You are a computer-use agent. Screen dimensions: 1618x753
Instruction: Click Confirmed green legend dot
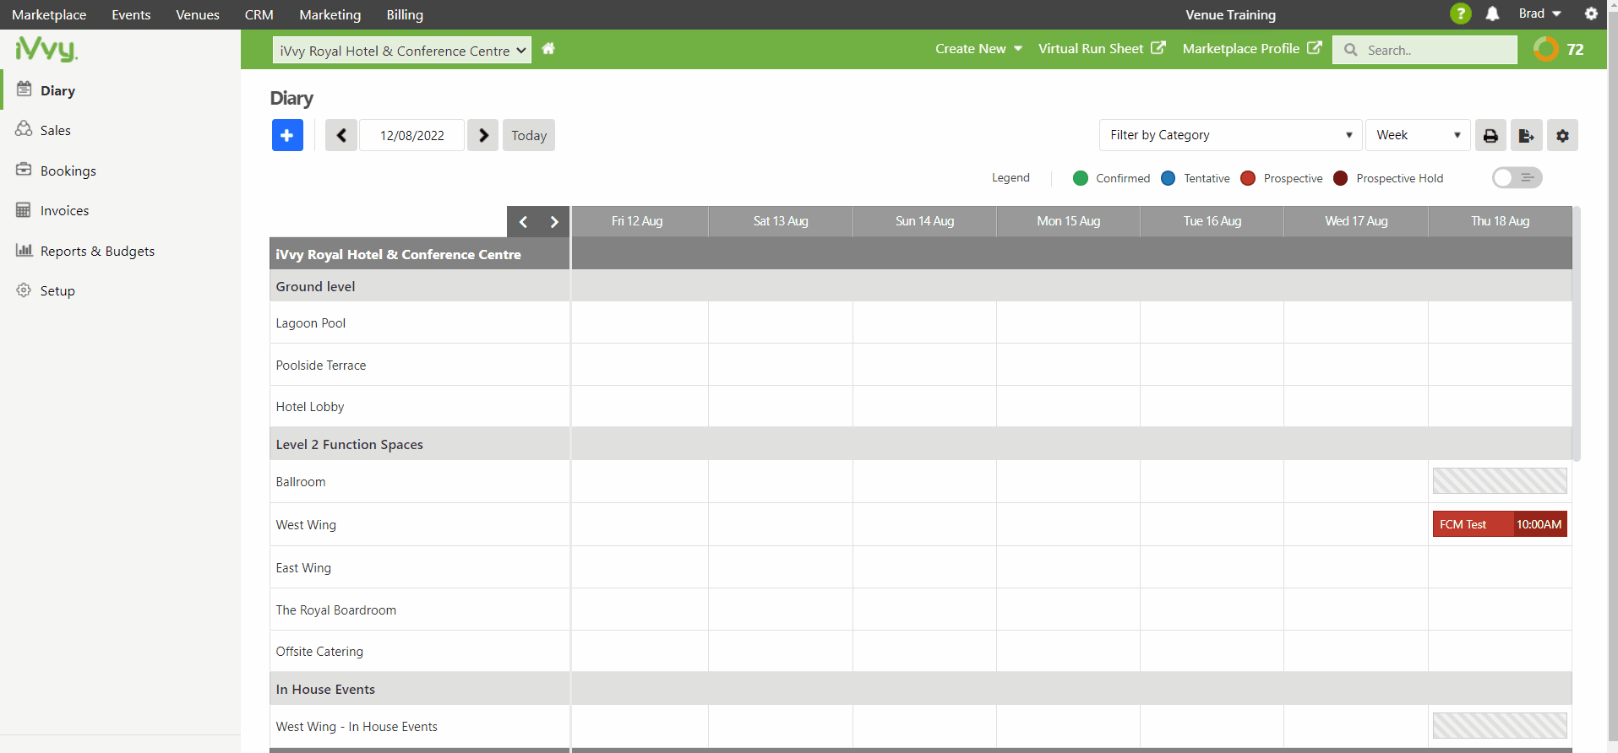point(1081,178)
